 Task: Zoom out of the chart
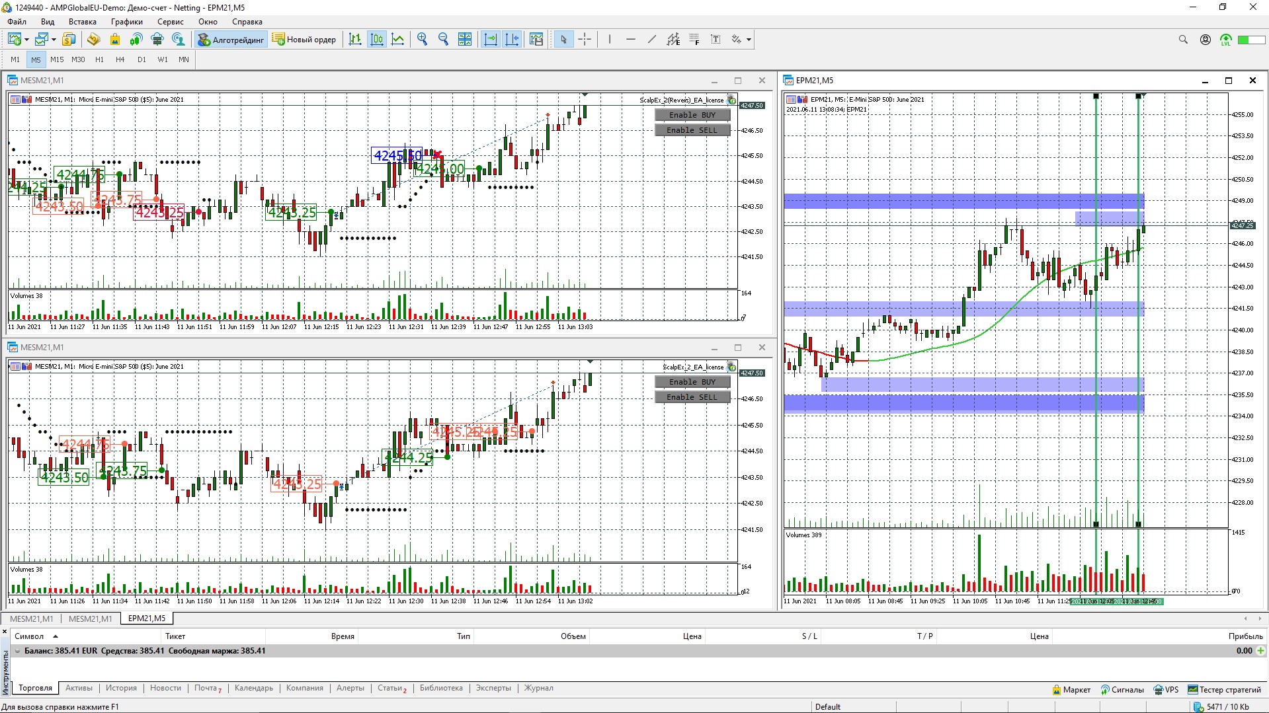tap(444, 40)
